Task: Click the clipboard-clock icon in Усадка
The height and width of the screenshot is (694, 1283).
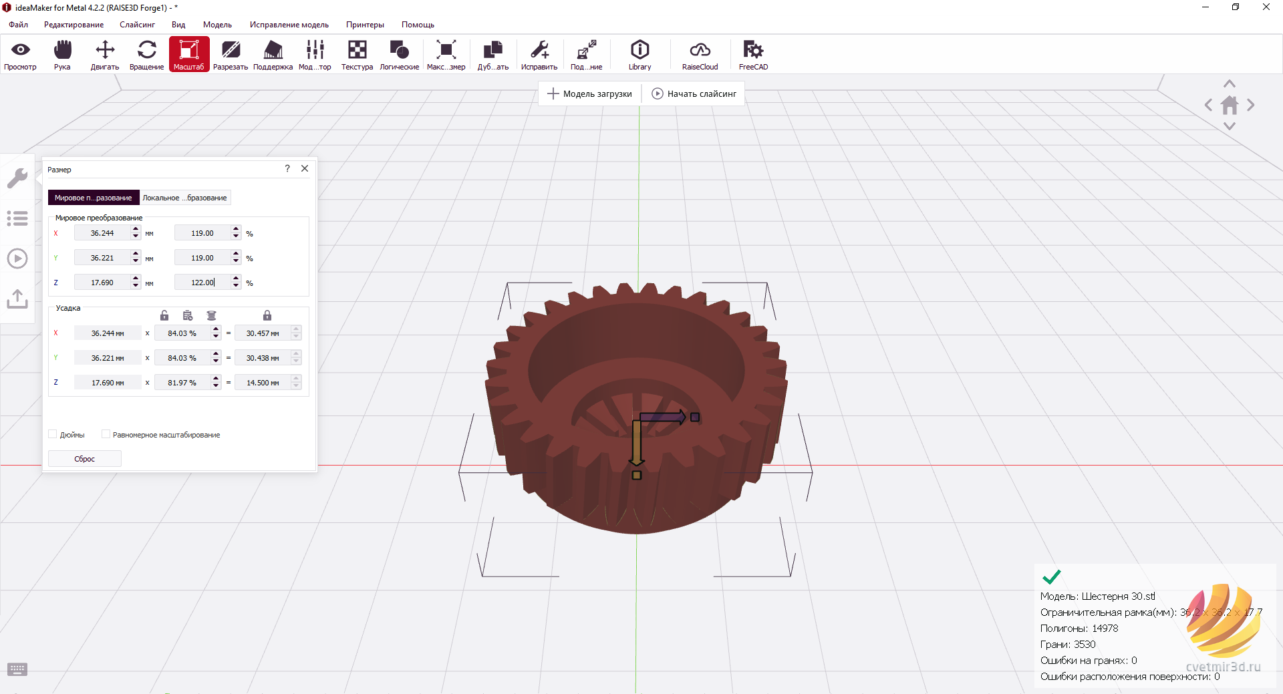Action: (x=188, y=315)
